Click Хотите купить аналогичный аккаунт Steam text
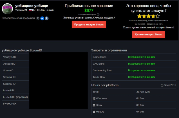This screenshot has height=118, width=179. coord(149,28)
